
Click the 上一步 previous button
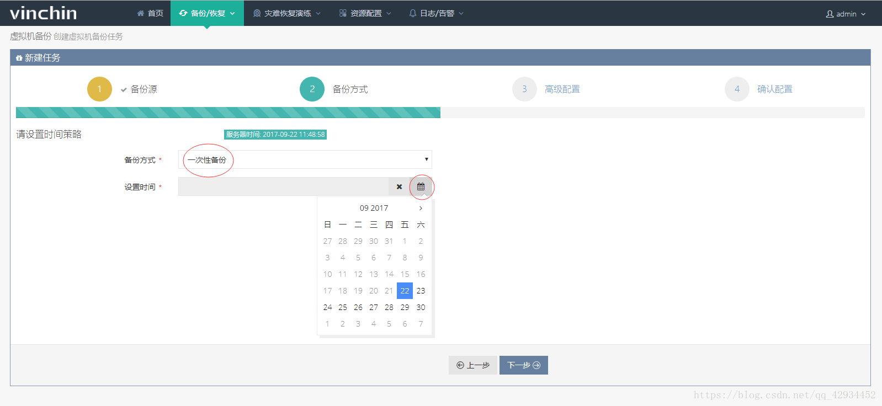472,365
